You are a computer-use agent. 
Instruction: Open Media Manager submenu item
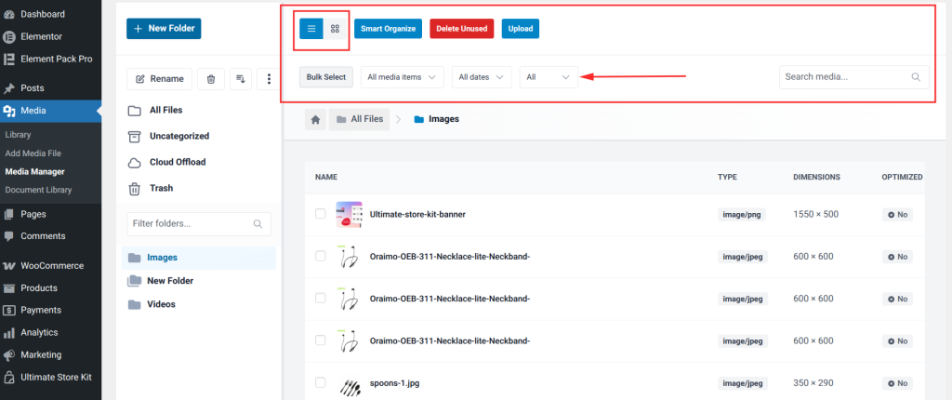(x=34, y=171)
